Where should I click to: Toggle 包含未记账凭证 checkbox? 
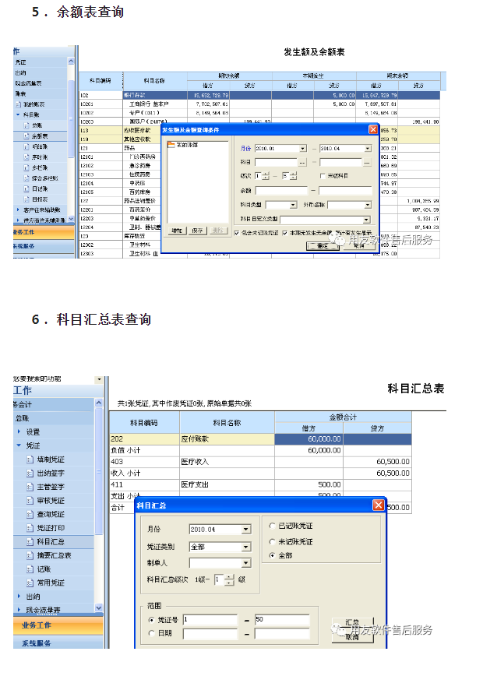tap(237, 233)
